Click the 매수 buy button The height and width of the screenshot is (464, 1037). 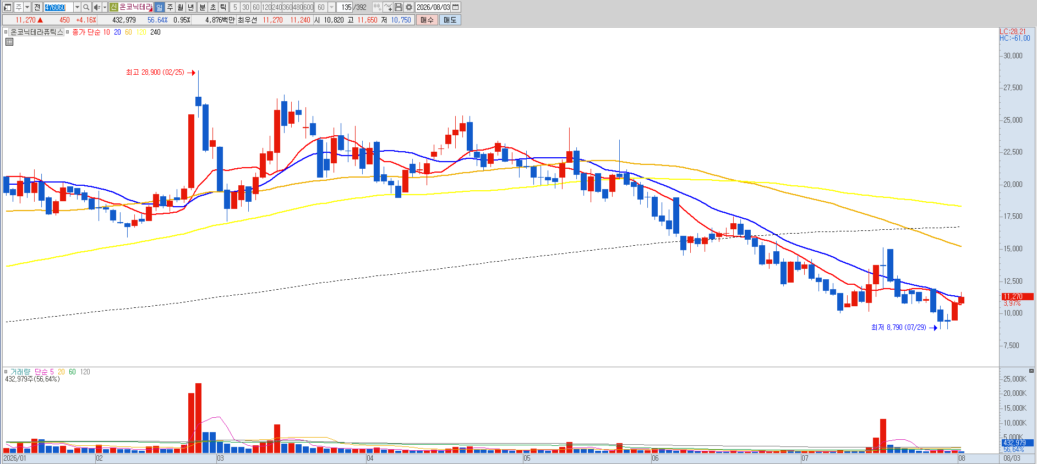(427, 20)
